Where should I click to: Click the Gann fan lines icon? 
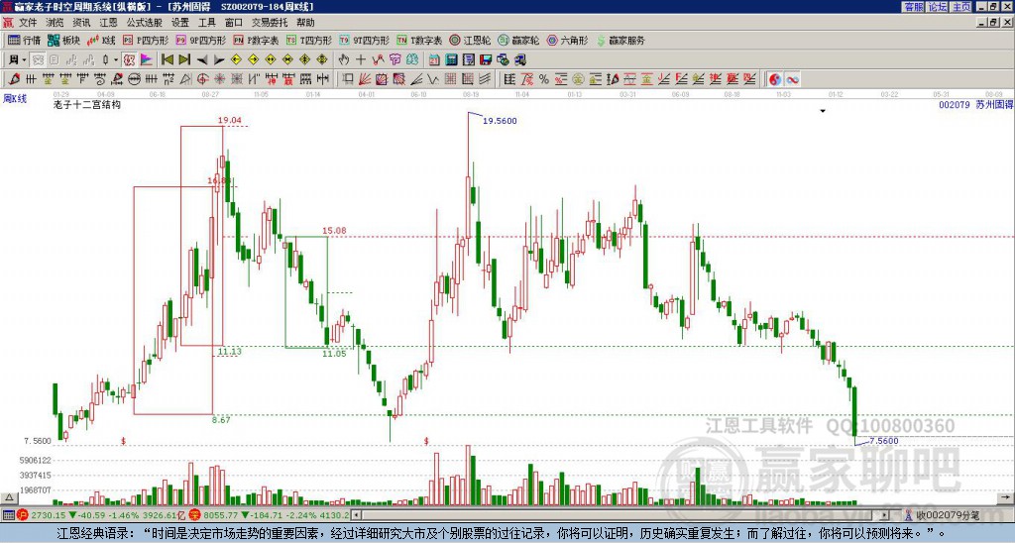[365, 79]
